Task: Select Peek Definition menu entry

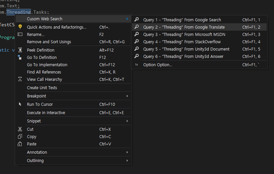Action: [73, 50]
